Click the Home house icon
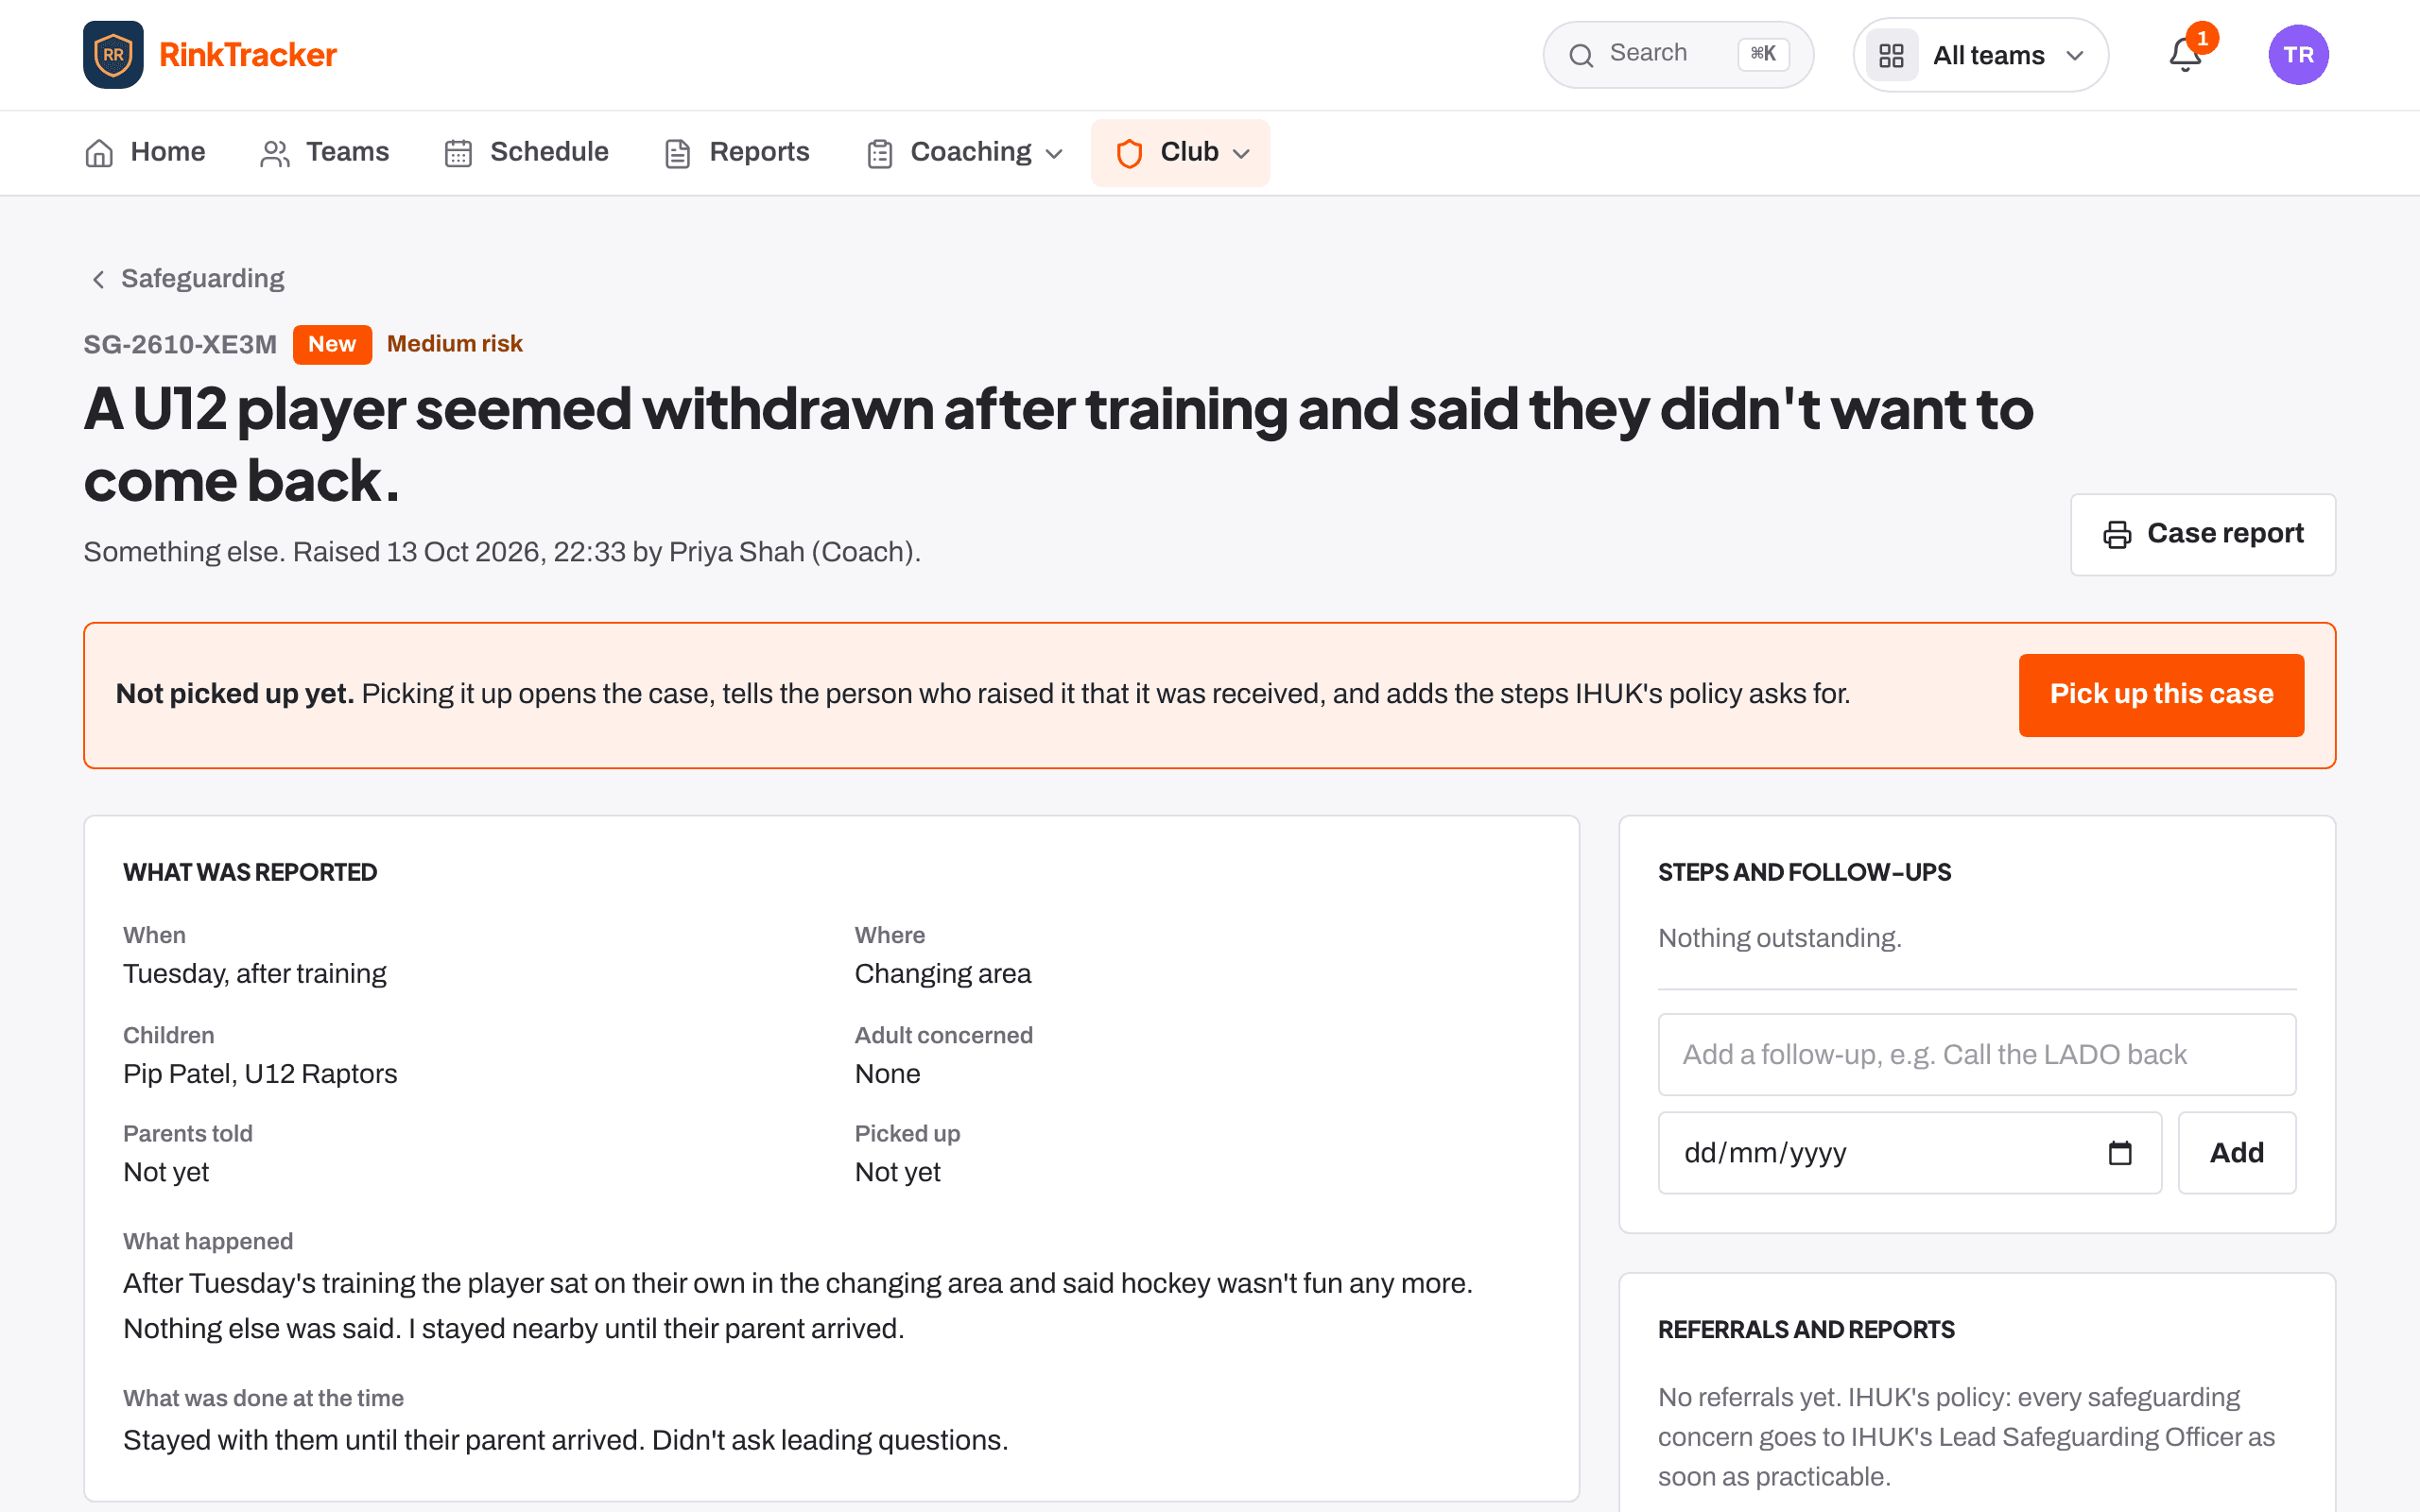This screenshot has height=1512, width=2420. pos(99,153)
